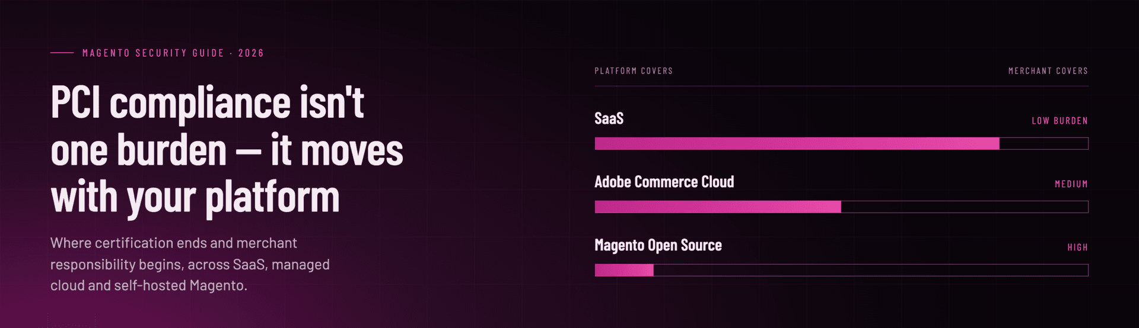This screenshot has width=1139, height=328.
Task: Click the MERCHANT COVERS column header
Action: coord(1048,71)
